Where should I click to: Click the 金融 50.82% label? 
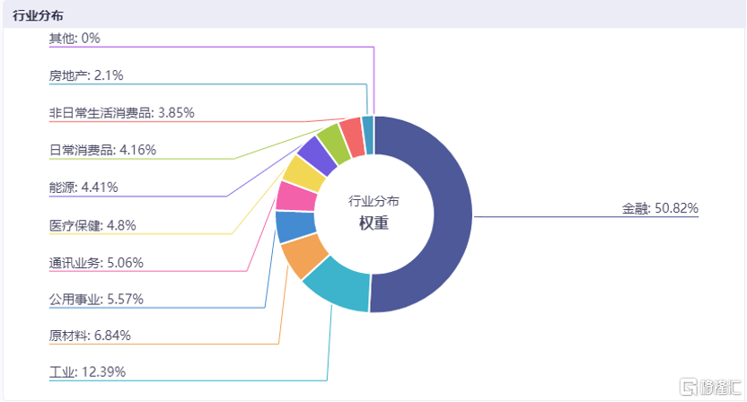660,208
